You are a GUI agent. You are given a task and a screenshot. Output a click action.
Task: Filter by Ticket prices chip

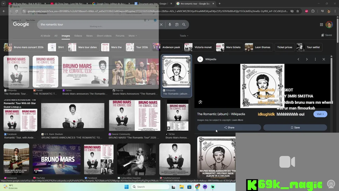(285, 47)
